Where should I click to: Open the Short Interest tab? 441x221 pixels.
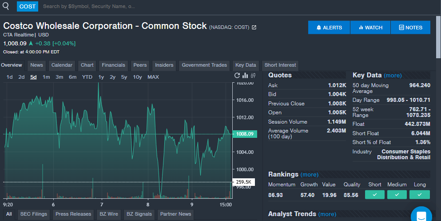point(280,65)
